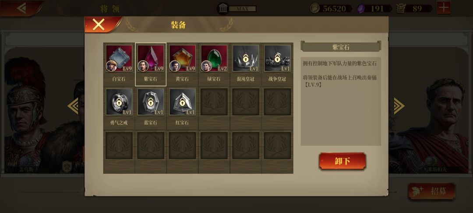This screenshot has width=473, height=213.
Task: Click the first empty equipment slot
Action: (x=214, y=102)
